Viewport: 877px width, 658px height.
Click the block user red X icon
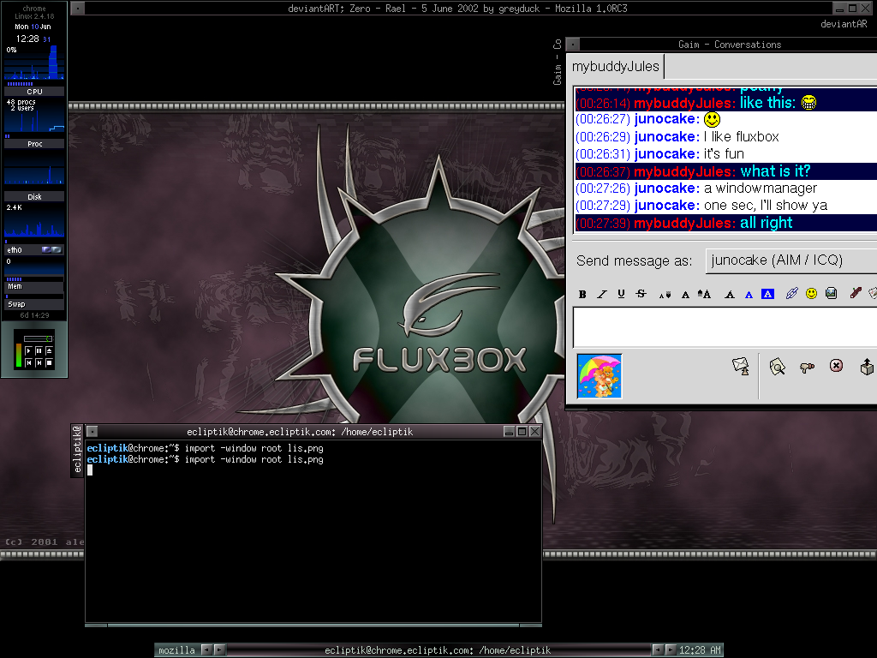pos(836,367)
